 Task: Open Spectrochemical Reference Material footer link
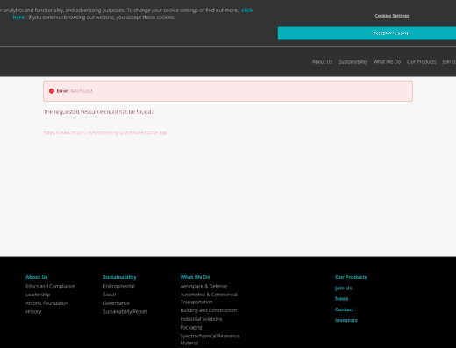pos(210,339)
